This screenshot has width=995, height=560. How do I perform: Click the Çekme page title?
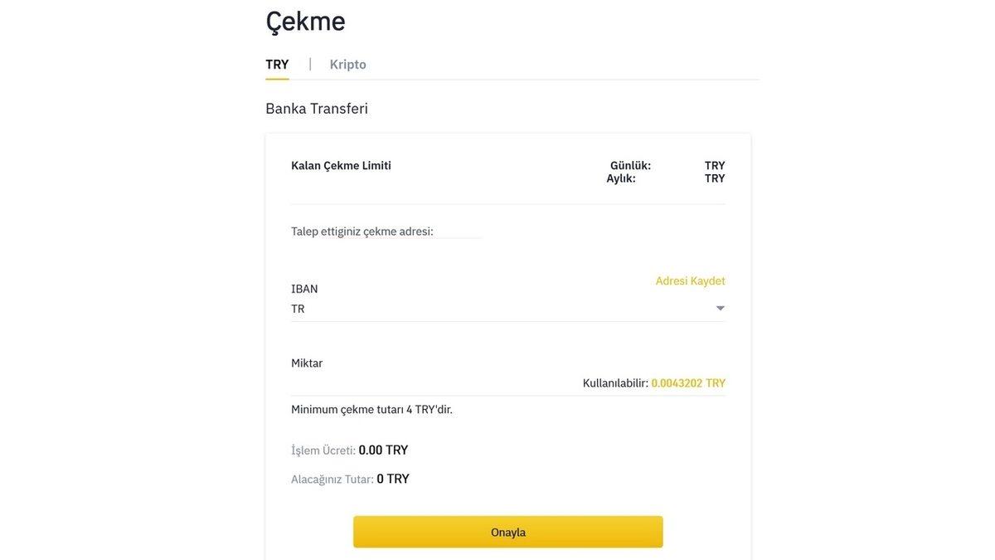click(x=304, y=20)
